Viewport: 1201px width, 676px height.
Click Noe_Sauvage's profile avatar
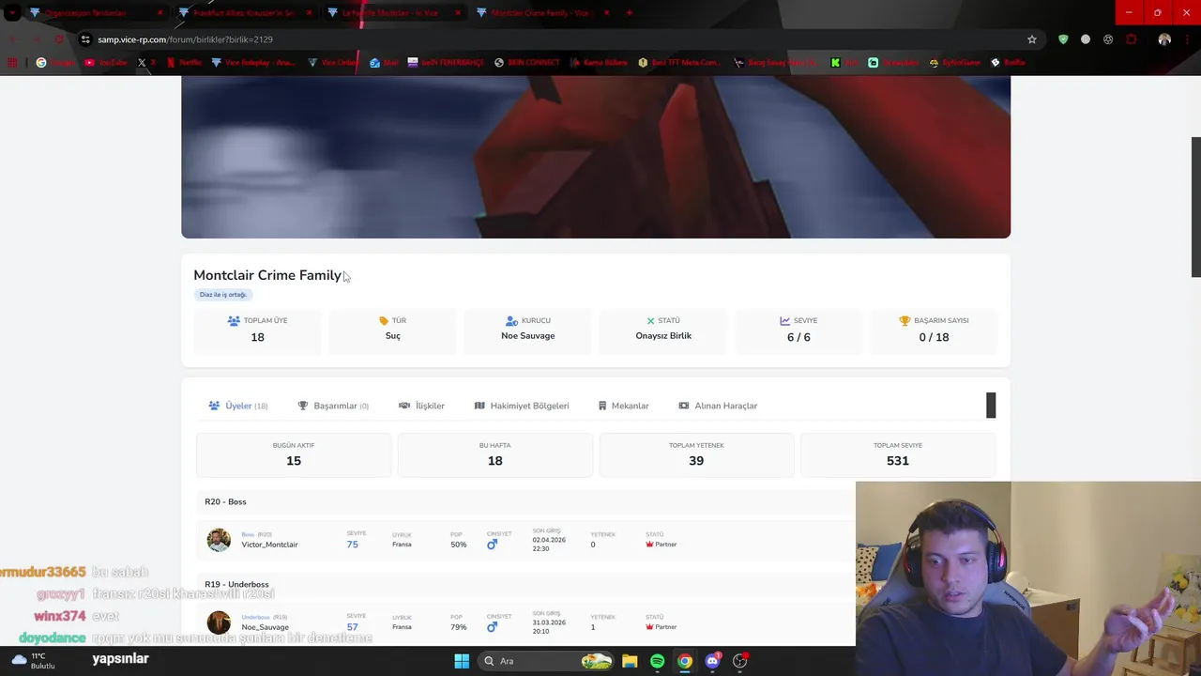coord(219,622)
